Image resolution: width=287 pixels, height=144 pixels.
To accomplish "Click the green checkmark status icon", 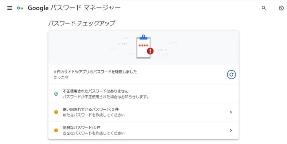I will 56,94.
